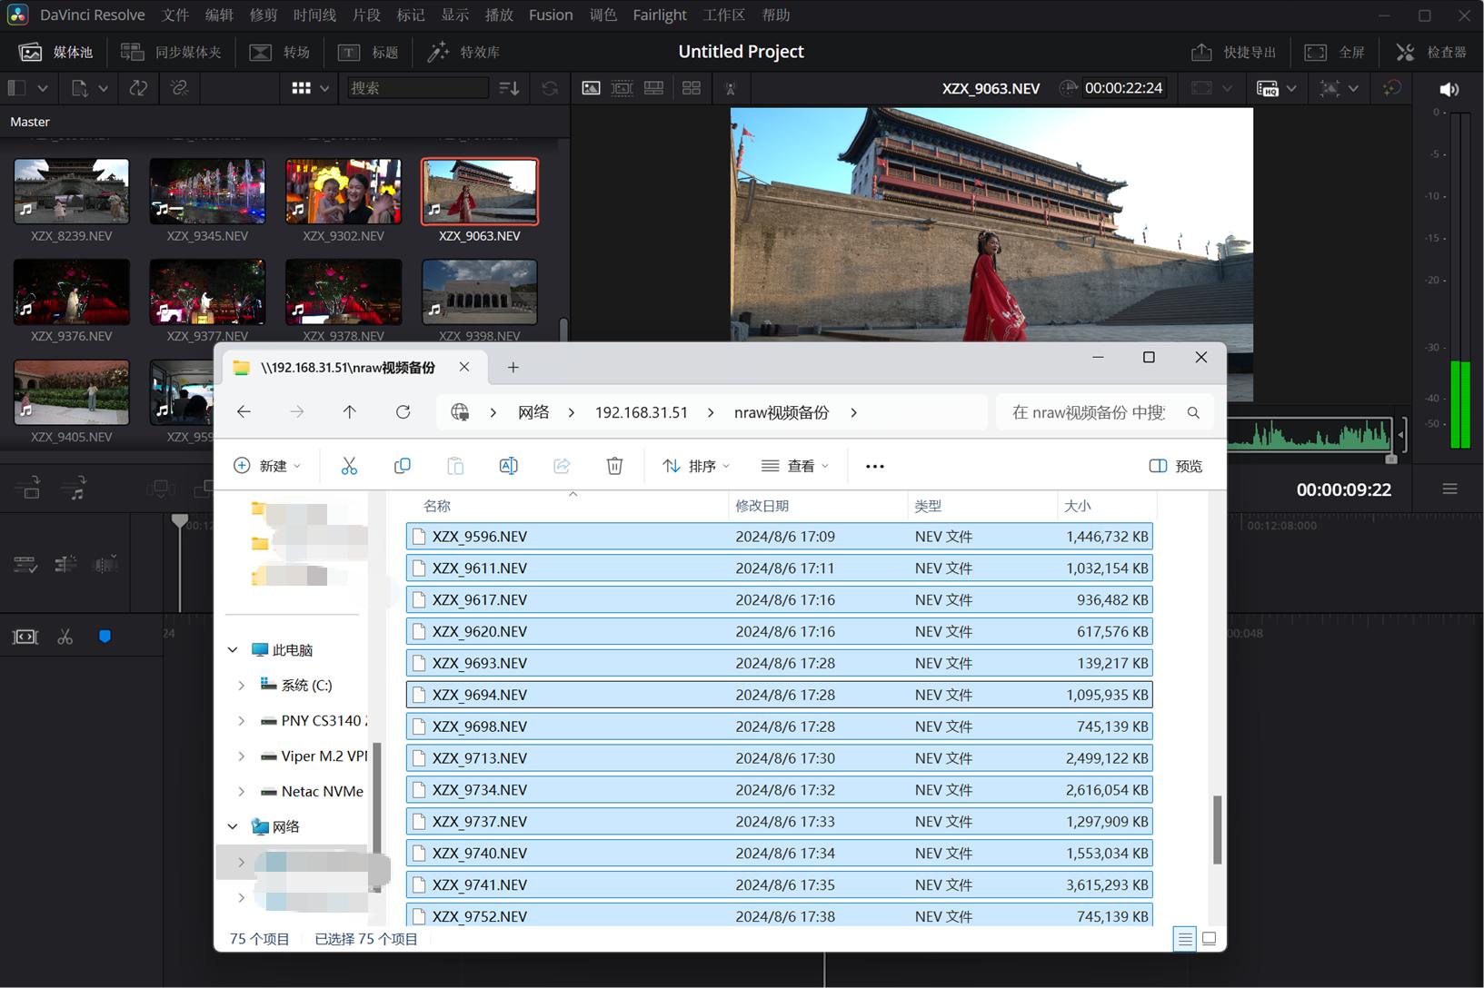
Task: Open the 文件 menu in DaVinci Resolve
Action: click(175, 15)
